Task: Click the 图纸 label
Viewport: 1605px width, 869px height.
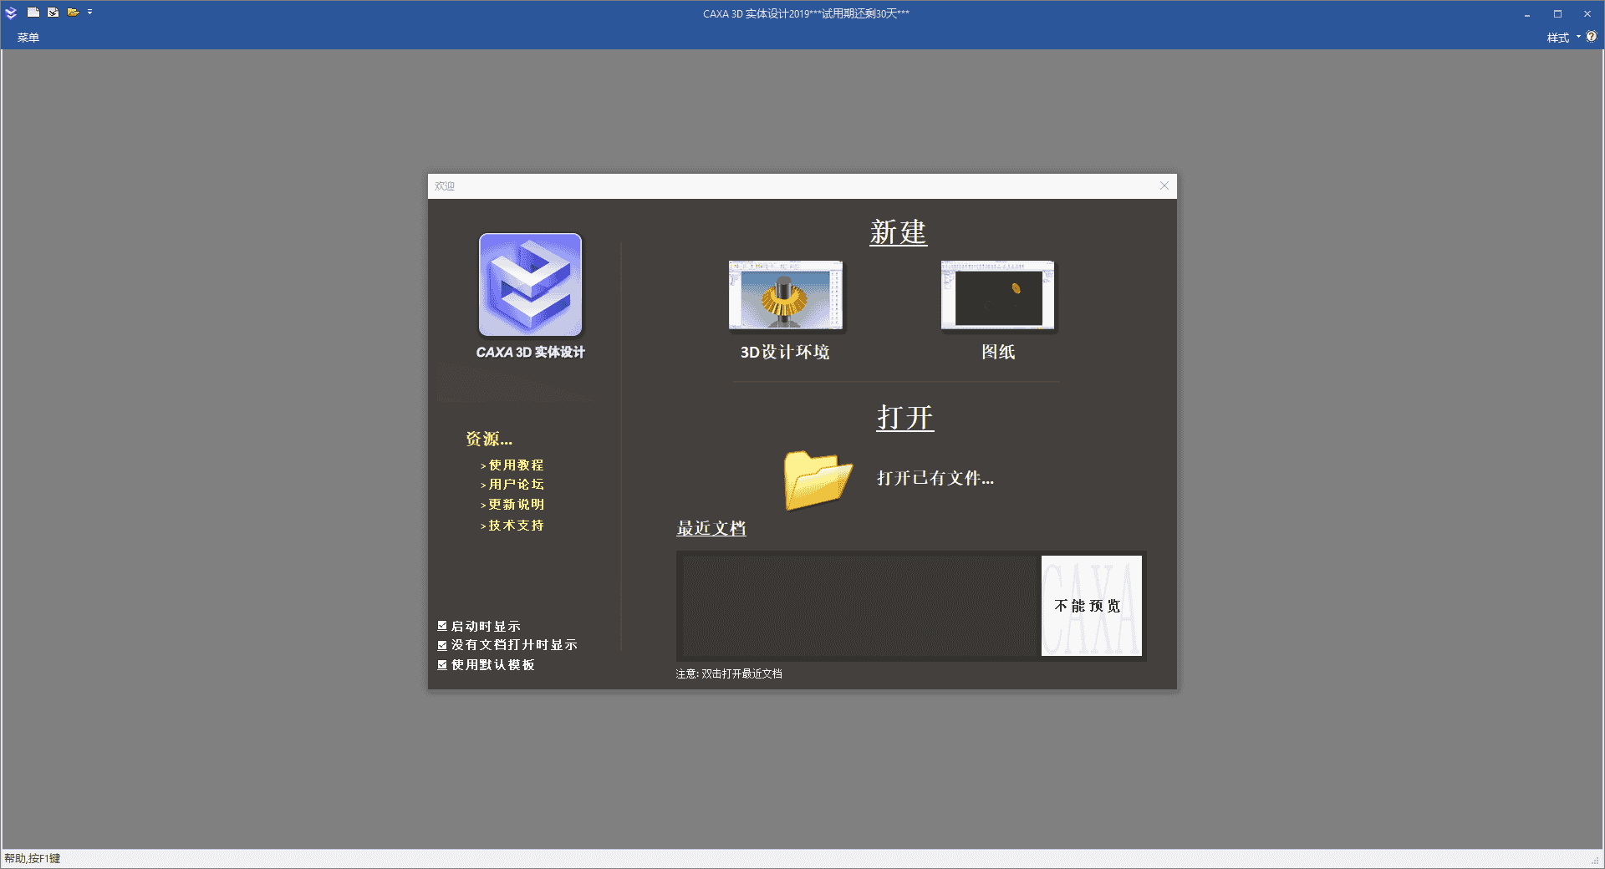Action: click(998, 352)
